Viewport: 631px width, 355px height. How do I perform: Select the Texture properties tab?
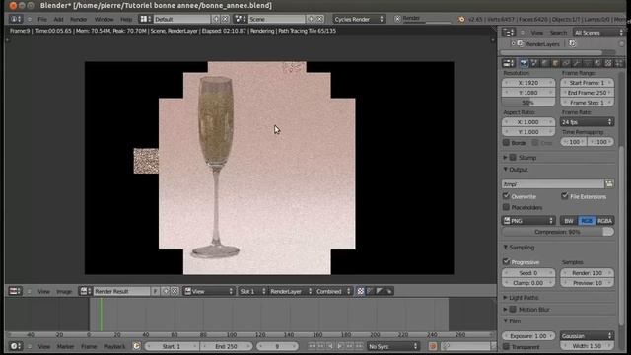click(x=608, y=63)
